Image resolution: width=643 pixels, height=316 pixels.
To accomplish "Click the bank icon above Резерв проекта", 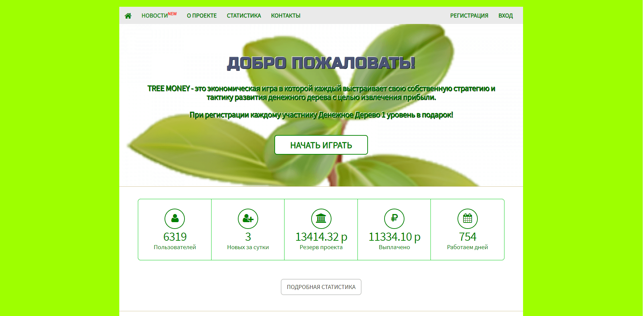I will (321, 219).
